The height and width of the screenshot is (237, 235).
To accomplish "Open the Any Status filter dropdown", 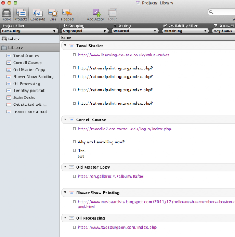I will coord(224,31).
